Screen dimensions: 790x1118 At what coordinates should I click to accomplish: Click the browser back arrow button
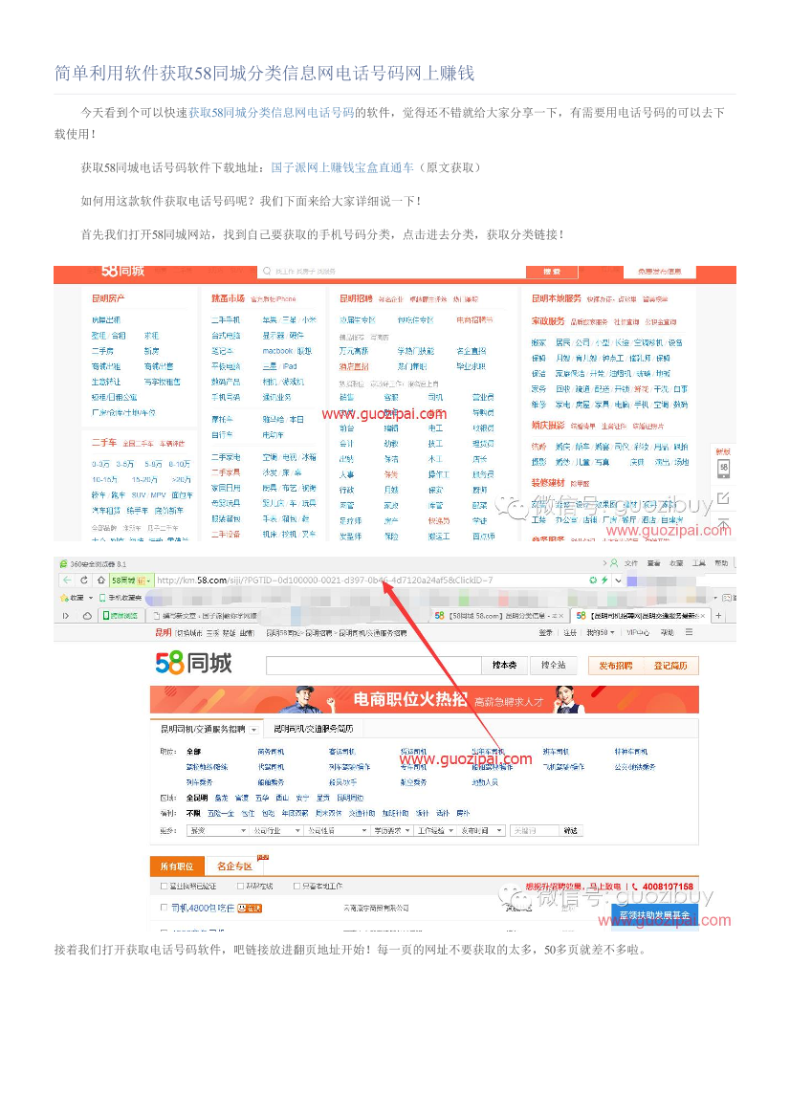point(66,581)
